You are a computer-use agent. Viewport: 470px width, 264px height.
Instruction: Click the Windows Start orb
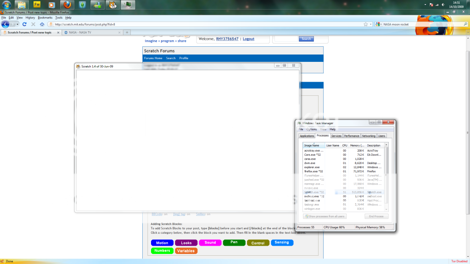click(x=6, y=5)
